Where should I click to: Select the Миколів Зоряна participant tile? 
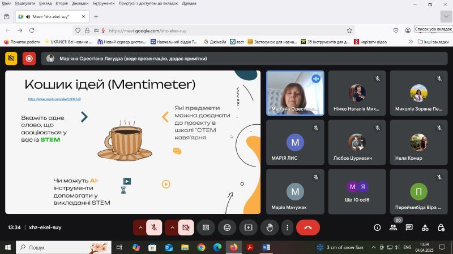pyautogui.click(x=418, y=93)
